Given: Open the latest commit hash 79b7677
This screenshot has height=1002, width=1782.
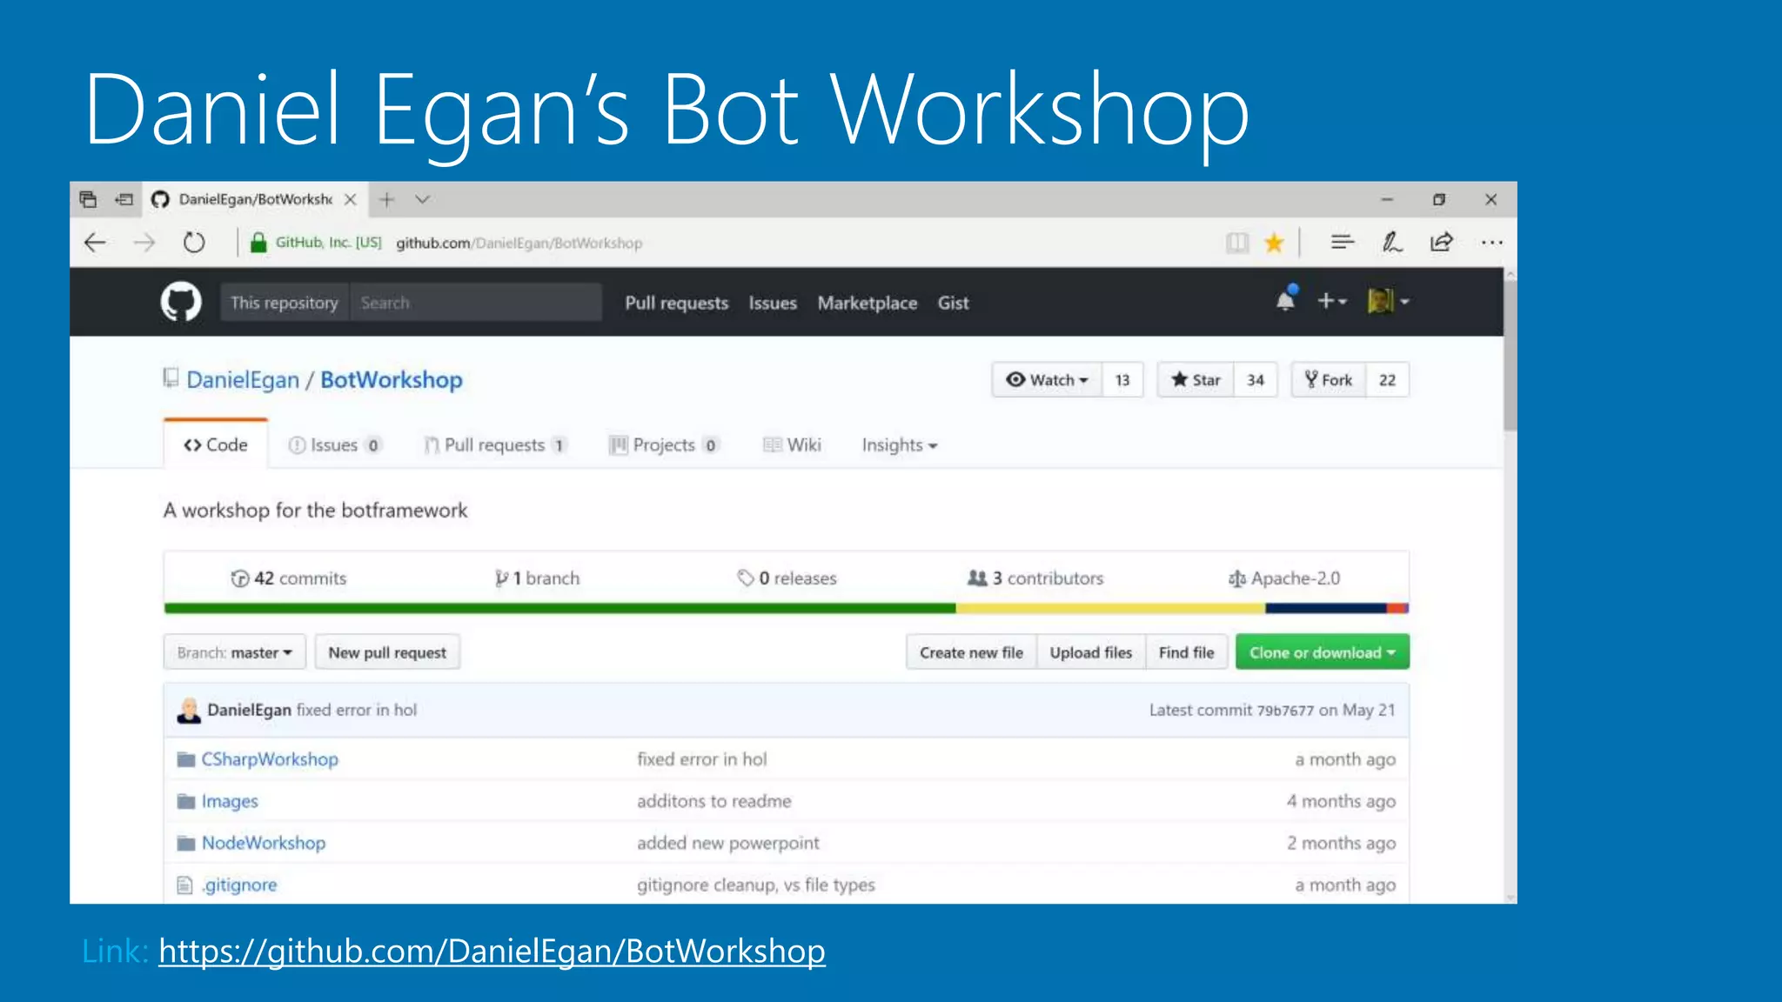Looking at the screenshot, I should click(x=1285, y=711).
